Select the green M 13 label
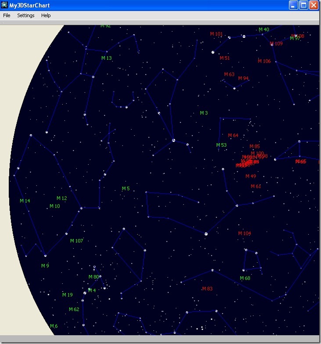The height and width of the screenshot is (344, 321). (x=106, y=58)
